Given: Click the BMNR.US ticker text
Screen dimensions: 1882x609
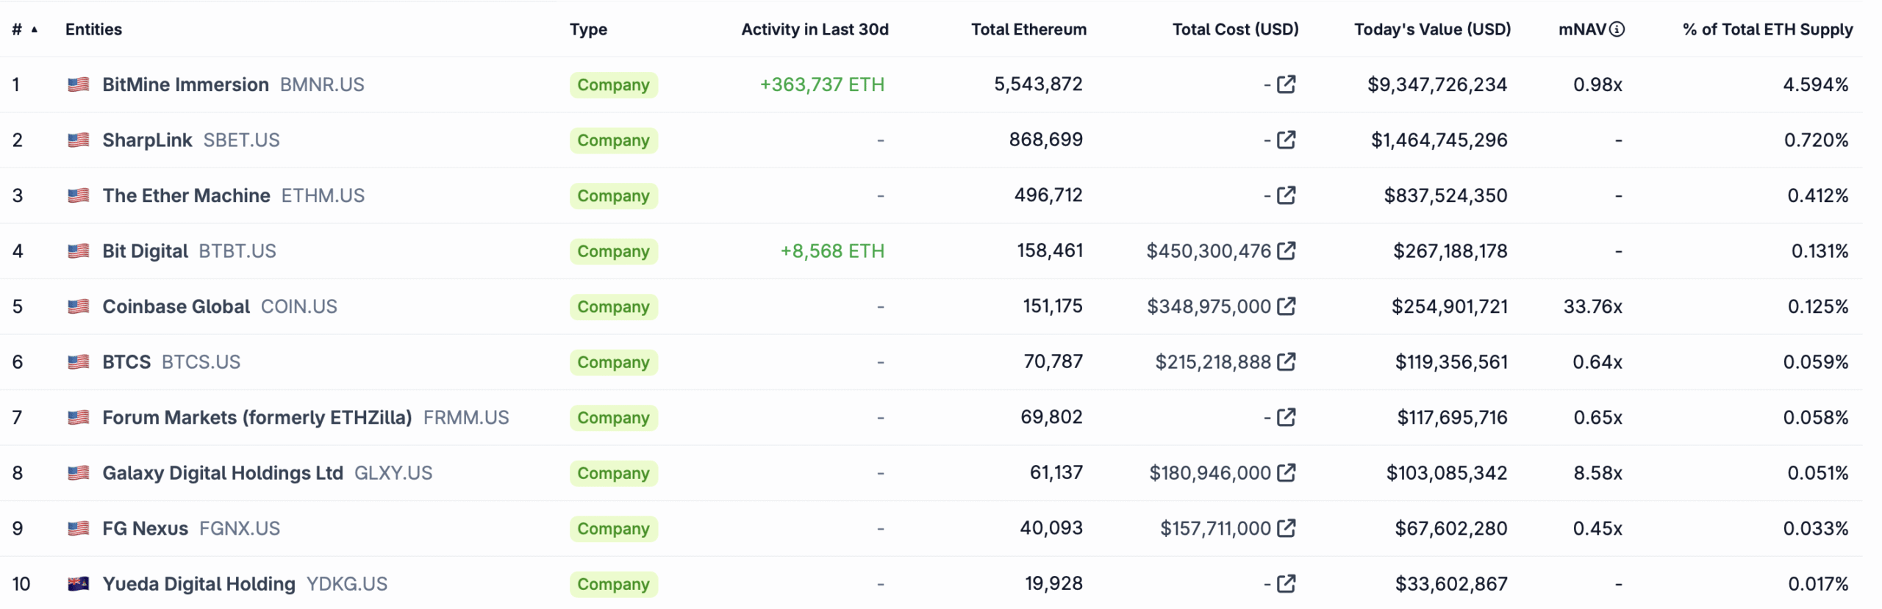Looking at the screenshot, I should point(322,84).
